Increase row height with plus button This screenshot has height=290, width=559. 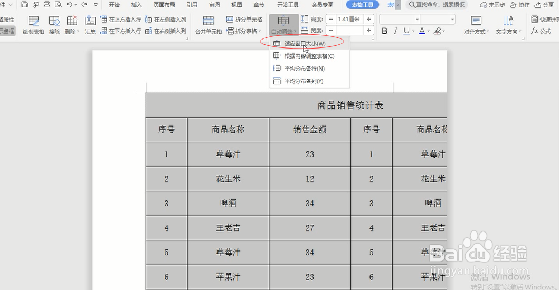tap(369, 19)
